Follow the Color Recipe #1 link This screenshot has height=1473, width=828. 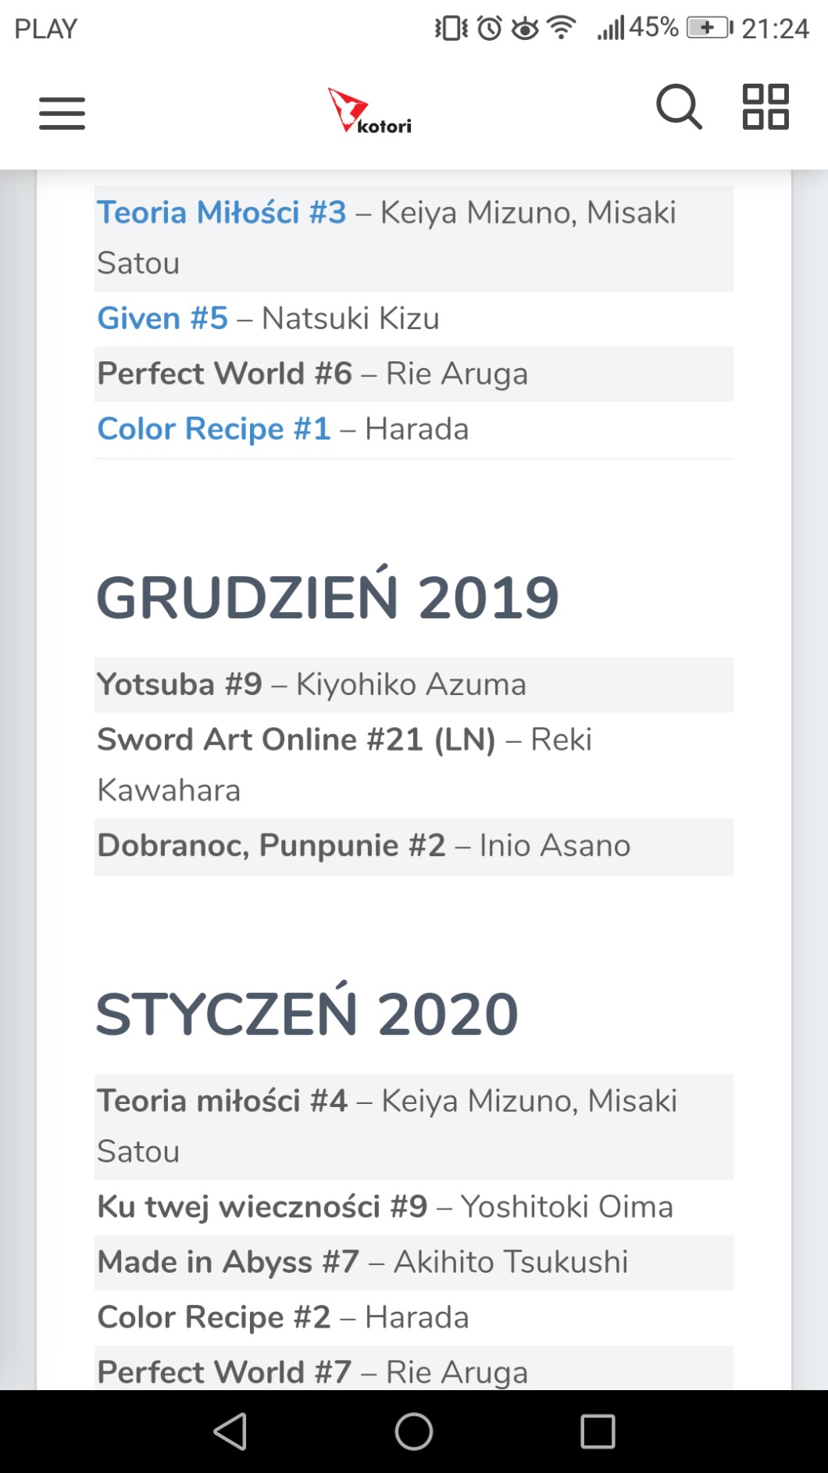pos(214,428)
